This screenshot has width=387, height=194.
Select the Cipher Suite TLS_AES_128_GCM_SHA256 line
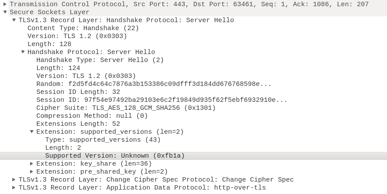click(x=126, y=108)
